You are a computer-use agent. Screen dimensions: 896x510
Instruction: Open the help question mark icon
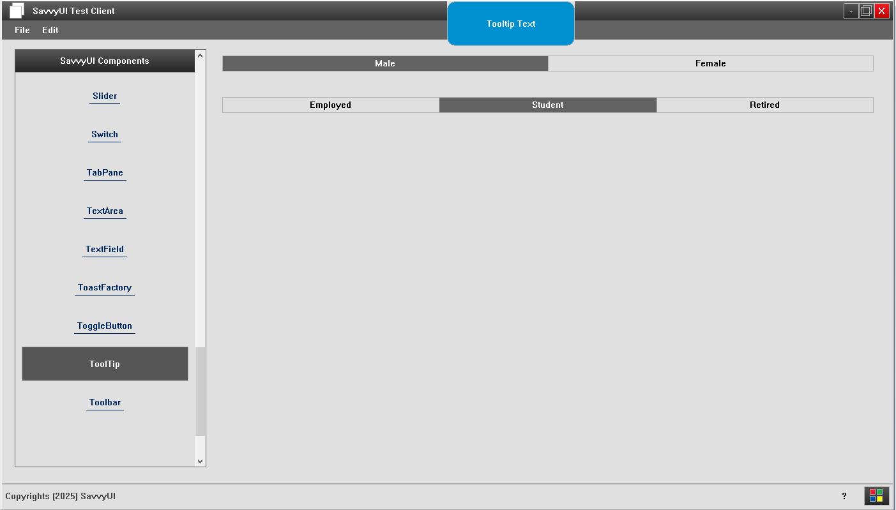(844, 496)
